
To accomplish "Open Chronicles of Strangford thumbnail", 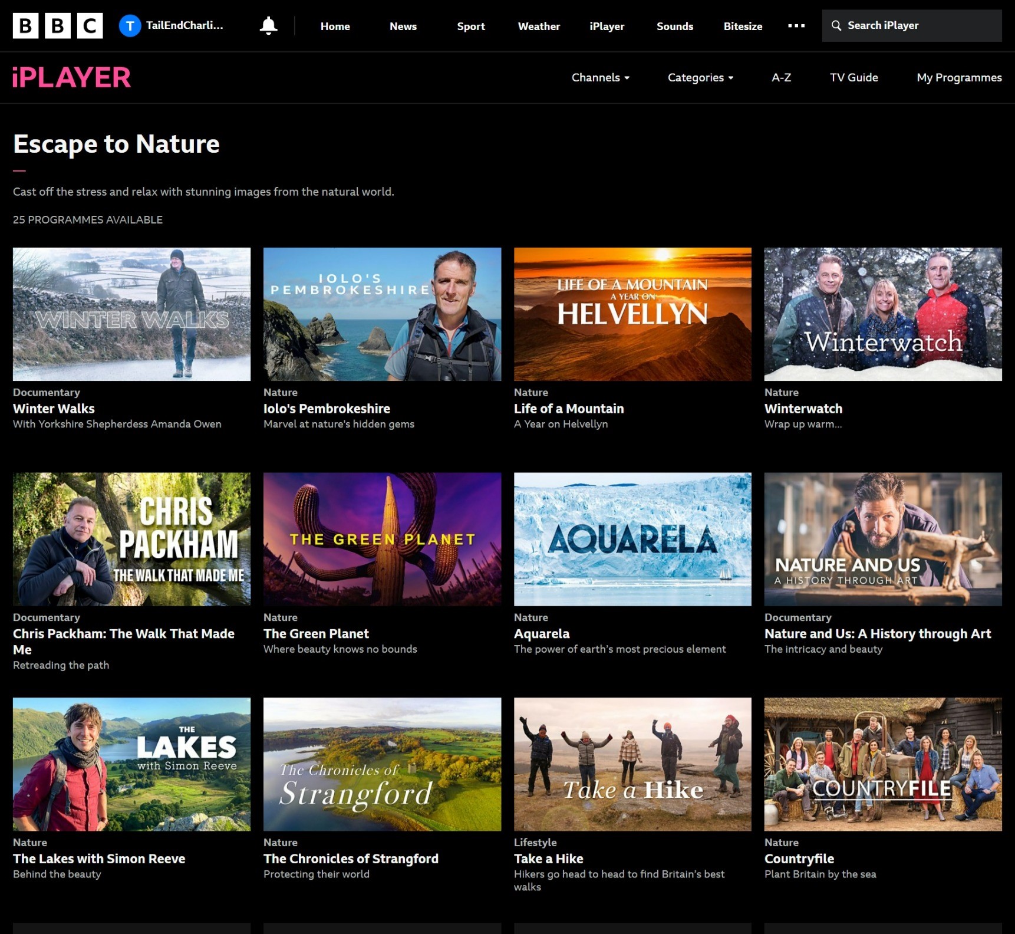I will (x=382, y=764).
